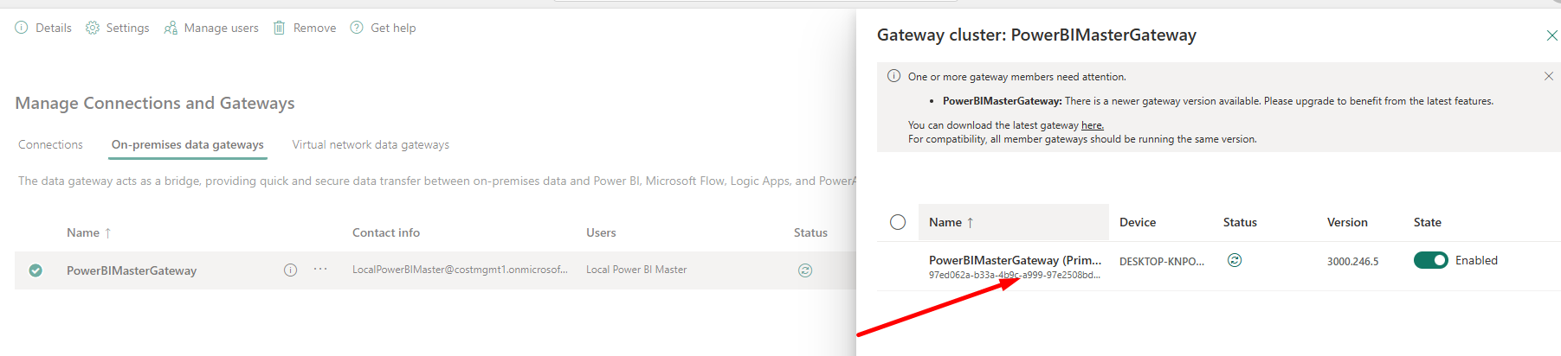
Task: Click the State column header
Action: point(1428,222)
